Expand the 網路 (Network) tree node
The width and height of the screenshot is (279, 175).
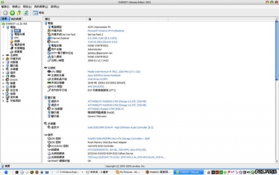click(x=3, y=76)
